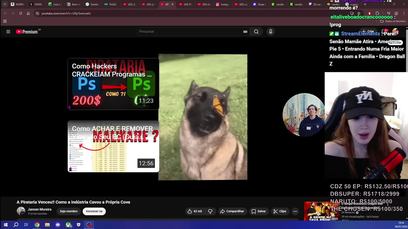Switch to the Dashbo tab
The height and width of the screenshot is (229, 408).
click(92, 4)
